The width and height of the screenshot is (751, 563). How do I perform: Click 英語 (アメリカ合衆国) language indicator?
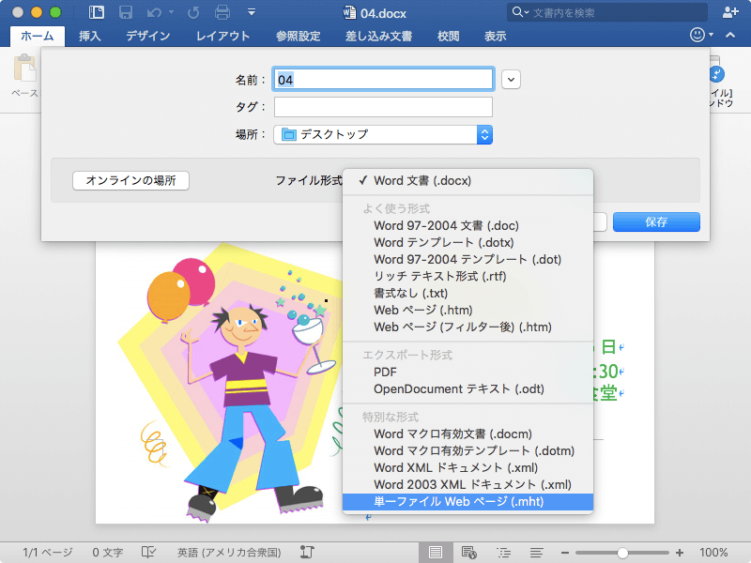(229, 553)
